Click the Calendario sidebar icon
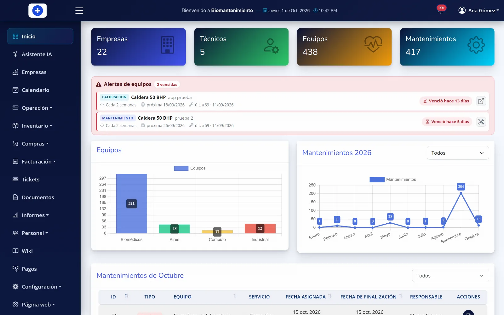Viewport: 504px width, 315px height. 15,90
